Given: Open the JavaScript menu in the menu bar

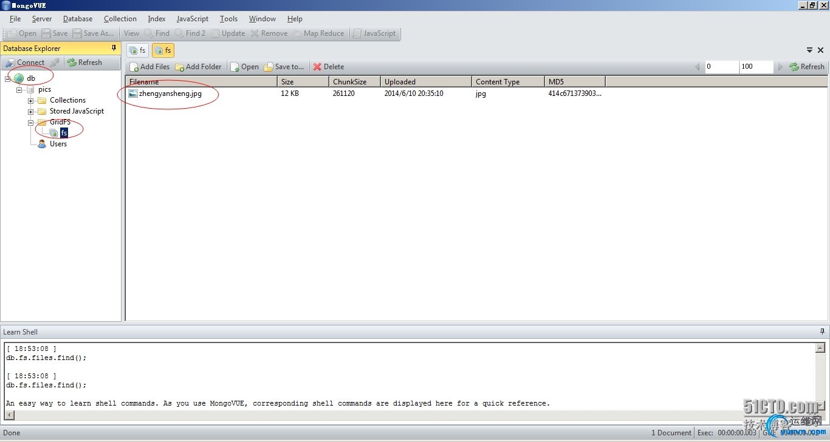Looking at the screenshot, I should 193,19.
